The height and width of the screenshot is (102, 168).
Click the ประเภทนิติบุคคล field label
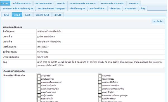coord(11,57)
